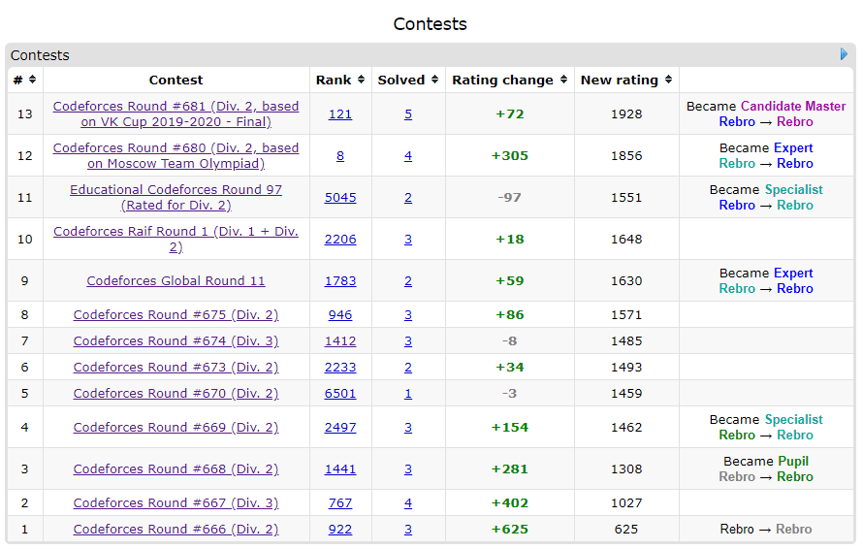Click rank 946 link
Viewport: 863px width, 549px height.
tap(340, 315)
